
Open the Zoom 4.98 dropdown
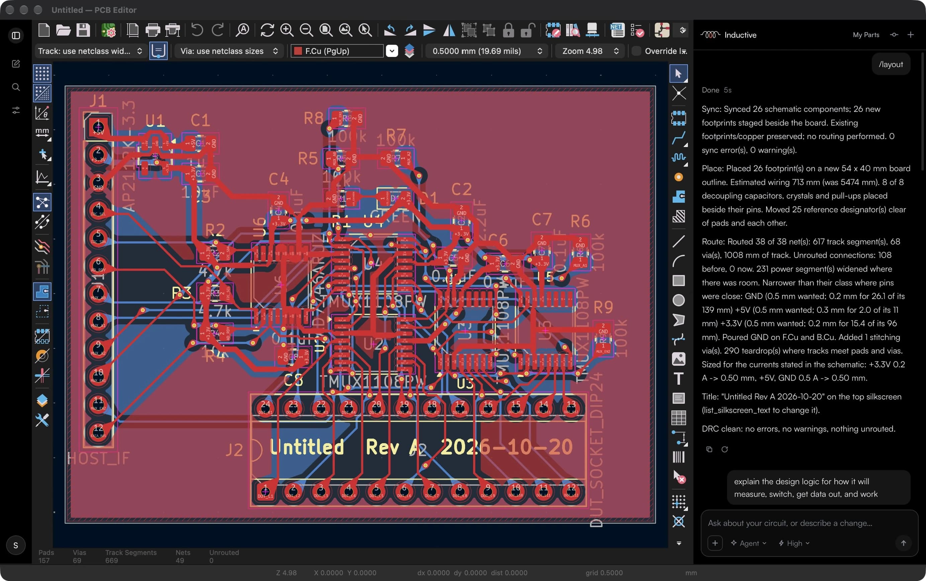click(590, 51)
